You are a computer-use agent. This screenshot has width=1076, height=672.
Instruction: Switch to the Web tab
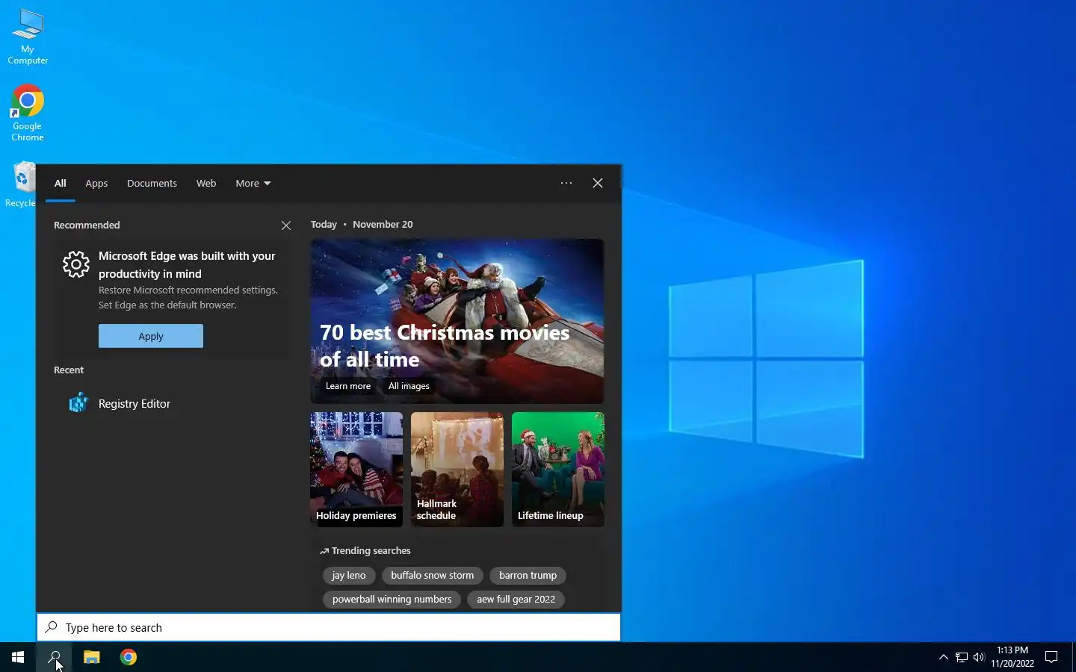206,183
